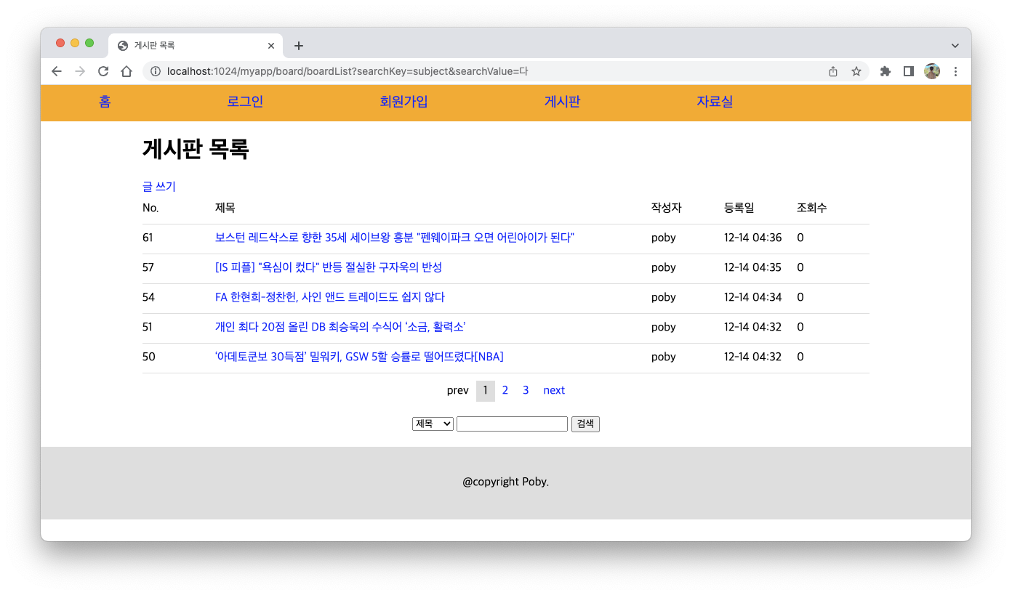Click the 검색 search button
Image resolution: width=1012 pixels, height=595 pixels.
point(585,424)
